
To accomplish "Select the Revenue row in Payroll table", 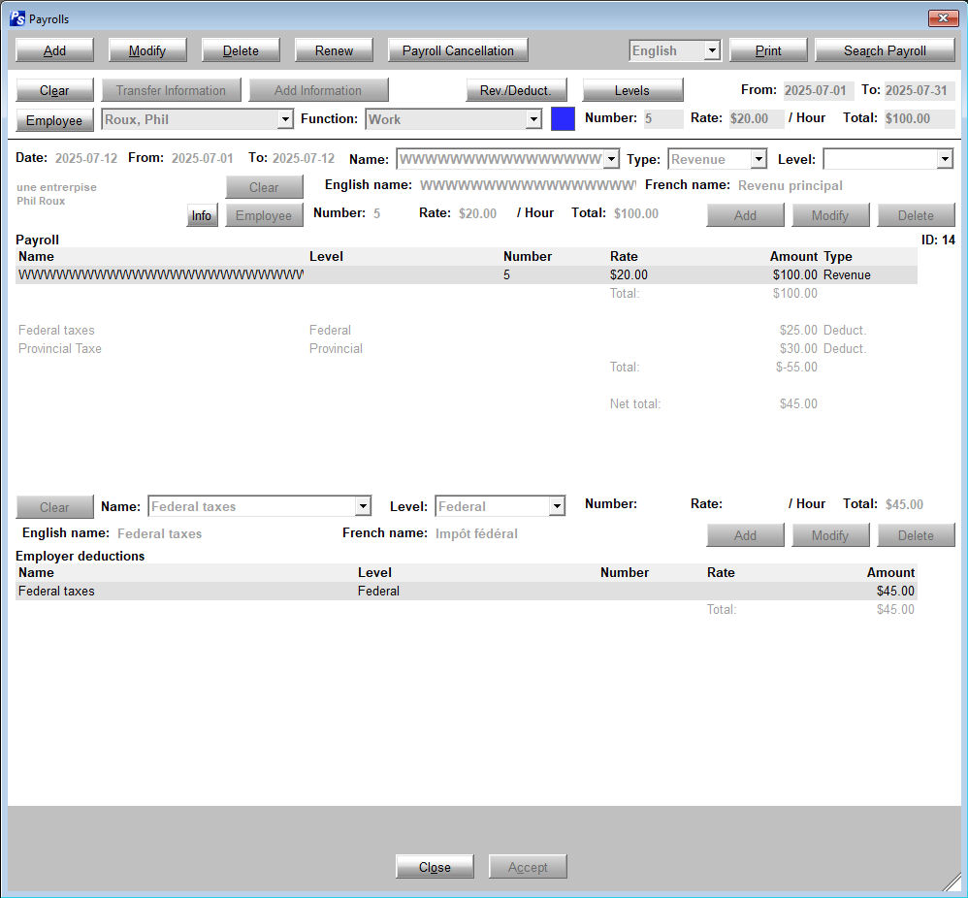I will coord(466,275).
